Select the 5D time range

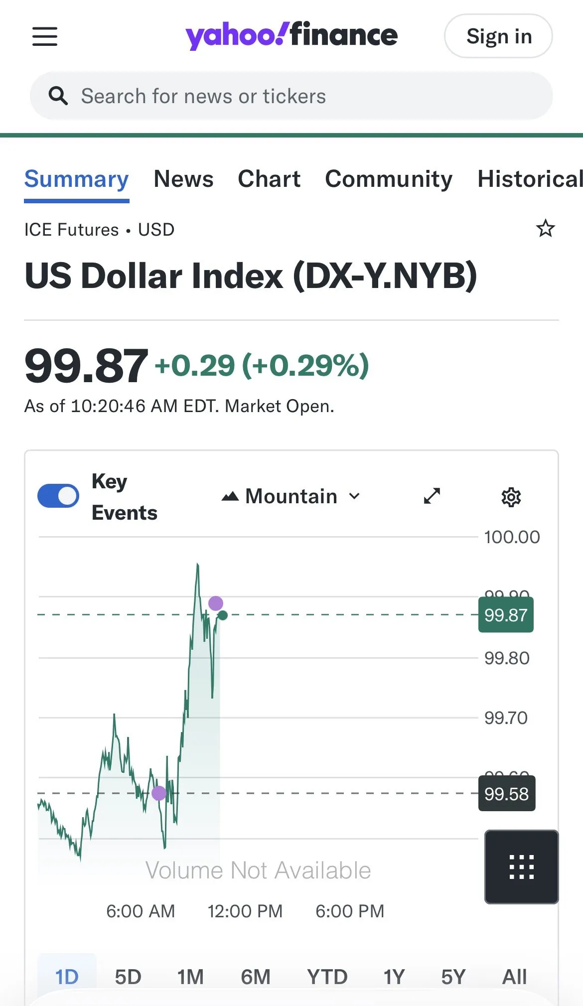(x=128, y=977)
